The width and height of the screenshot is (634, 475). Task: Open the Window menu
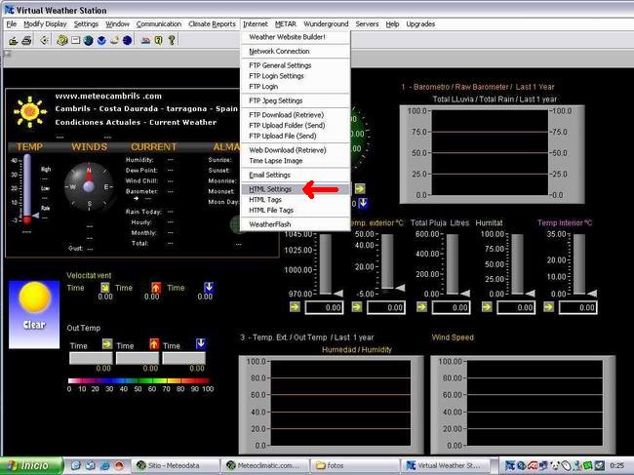pyautogui.click(x=117, y=24)
